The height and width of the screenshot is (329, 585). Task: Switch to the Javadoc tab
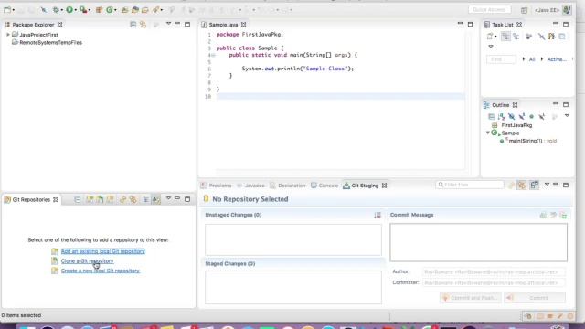pos(251,186)
